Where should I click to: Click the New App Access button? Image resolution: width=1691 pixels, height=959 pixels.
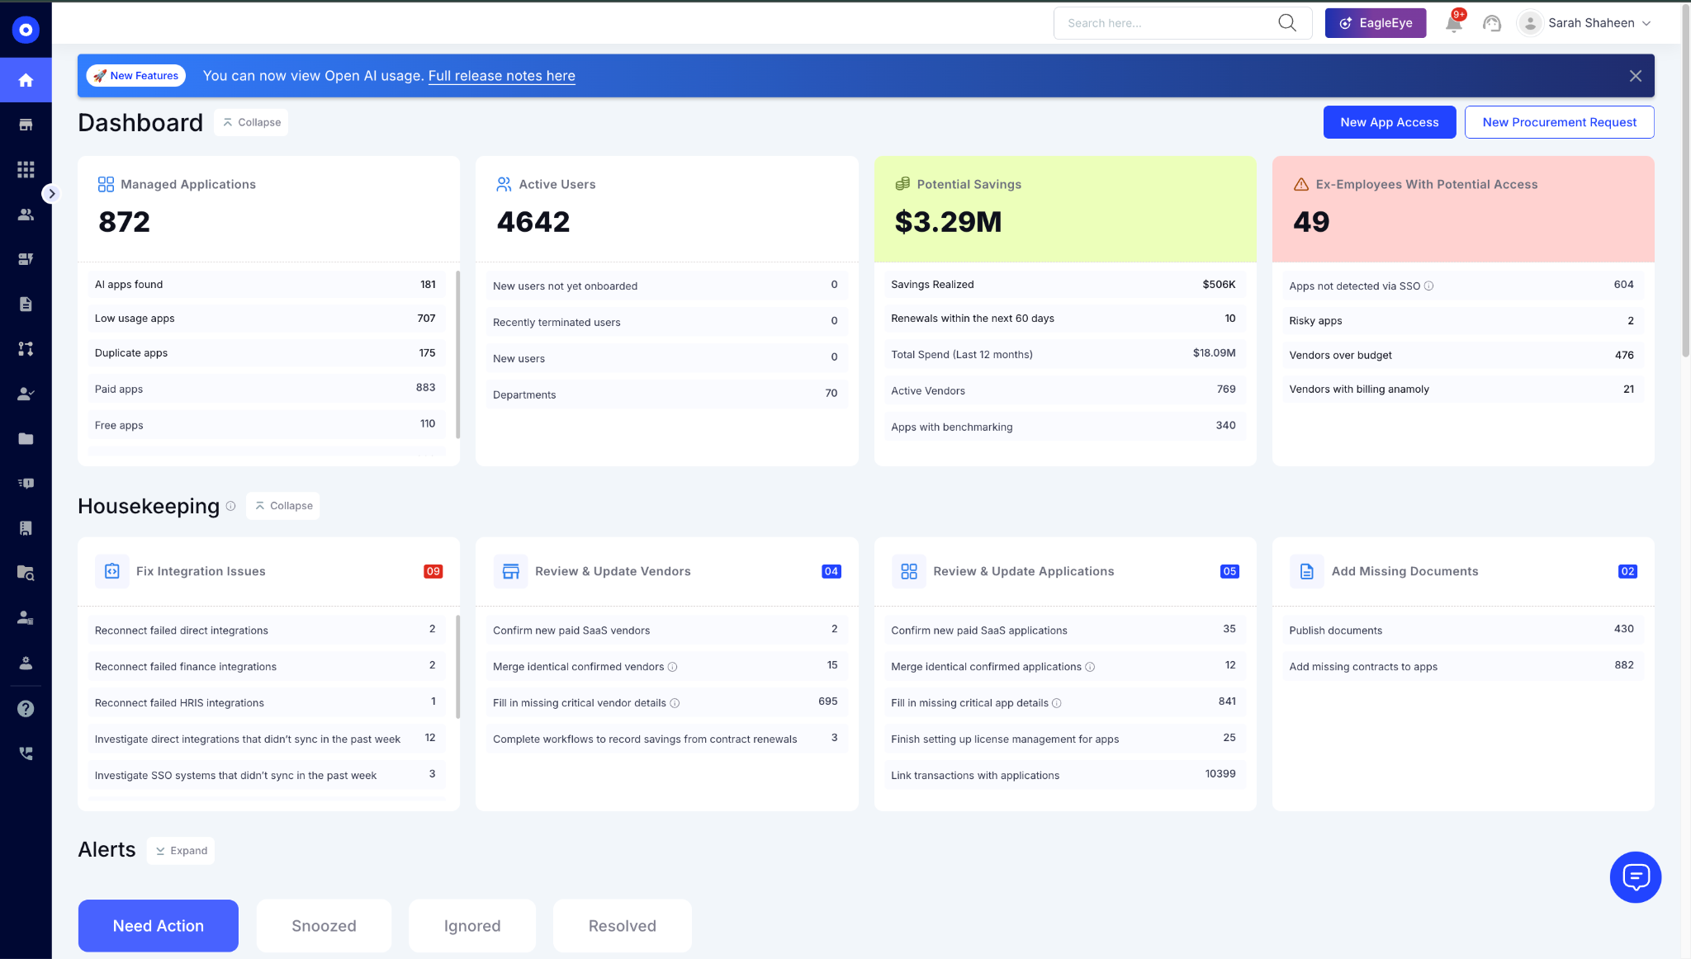click(1389, 122)
